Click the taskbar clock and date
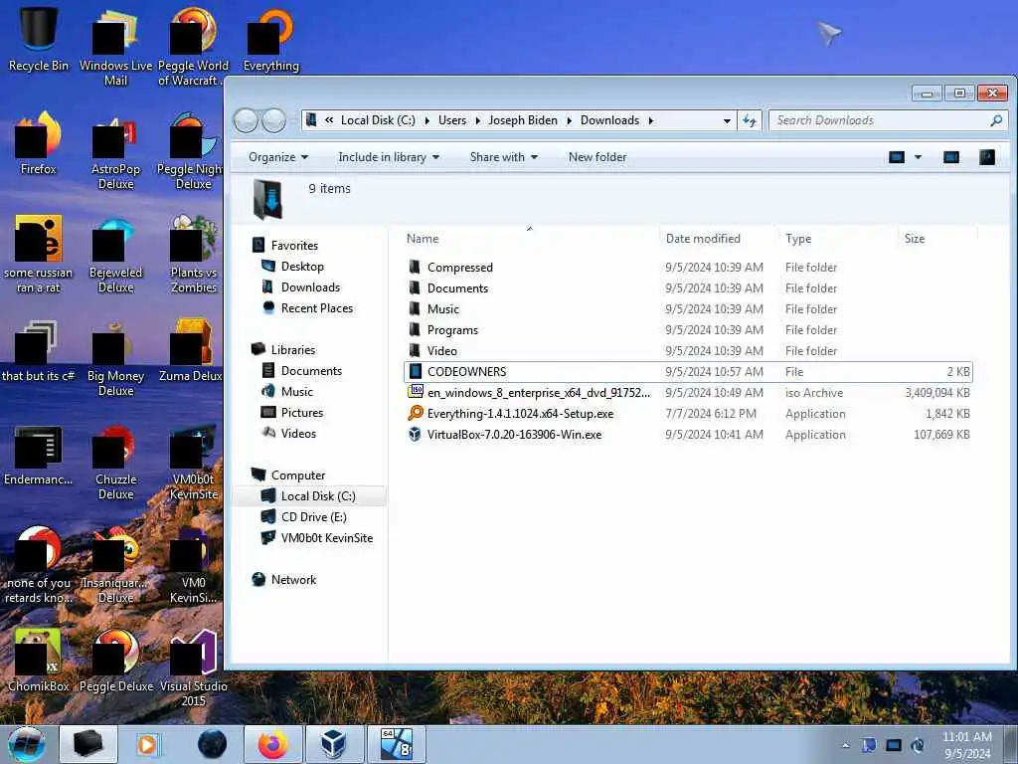 (x=966, y=745)
